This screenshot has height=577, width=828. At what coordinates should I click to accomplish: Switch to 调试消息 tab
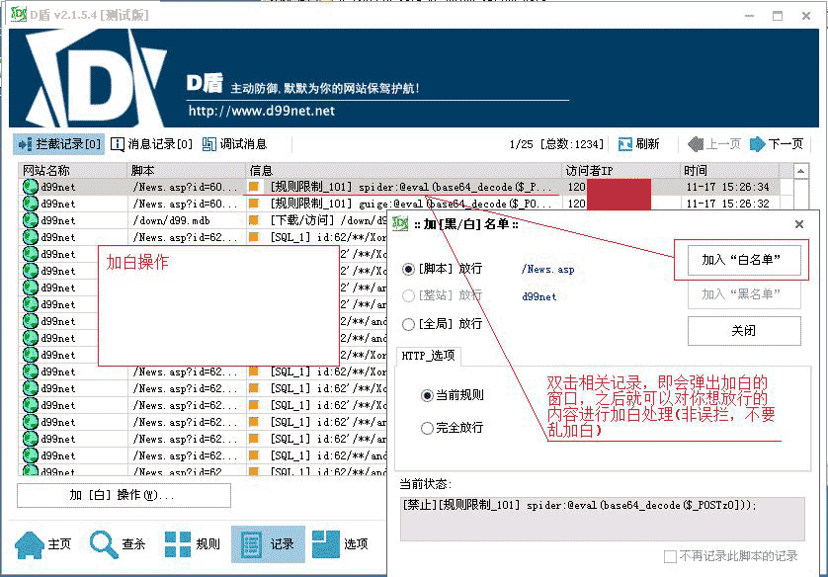coord(234,144)
